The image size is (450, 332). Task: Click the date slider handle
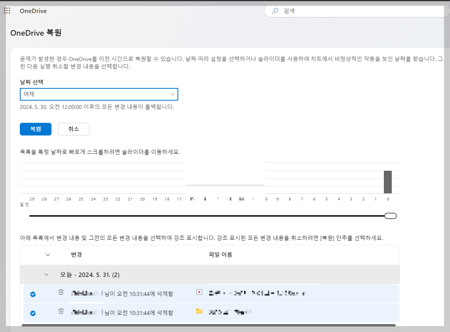point(391,216)
